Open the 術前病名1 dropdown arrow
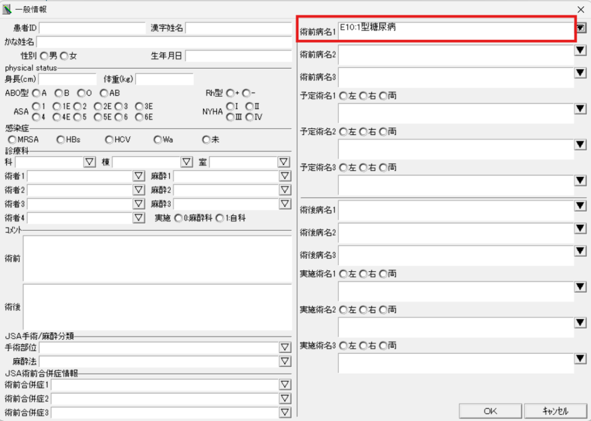Image resolution: width=591 pixels, height=421 pixels. pos(581,27)
